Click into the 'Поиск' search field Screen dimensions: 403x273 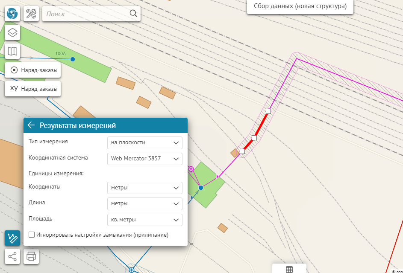(x=85, y=14)
